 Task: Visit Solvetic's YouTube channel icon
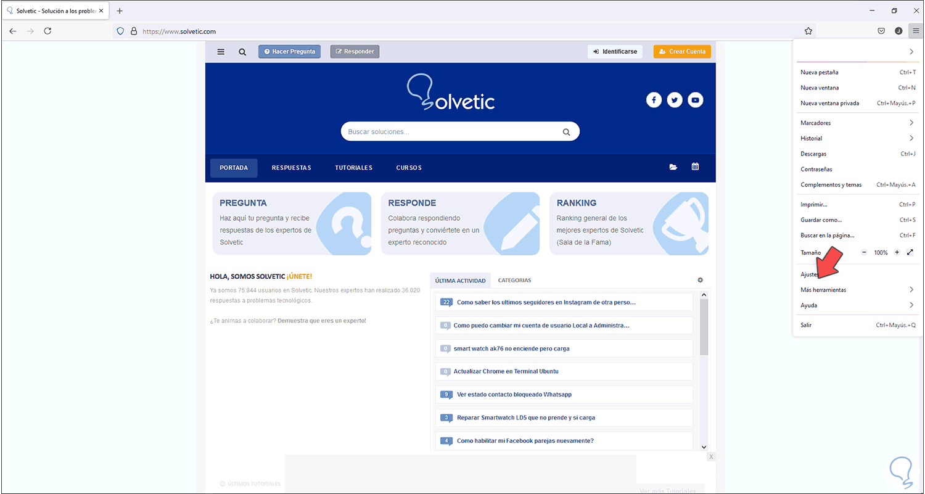coord(696,100)
